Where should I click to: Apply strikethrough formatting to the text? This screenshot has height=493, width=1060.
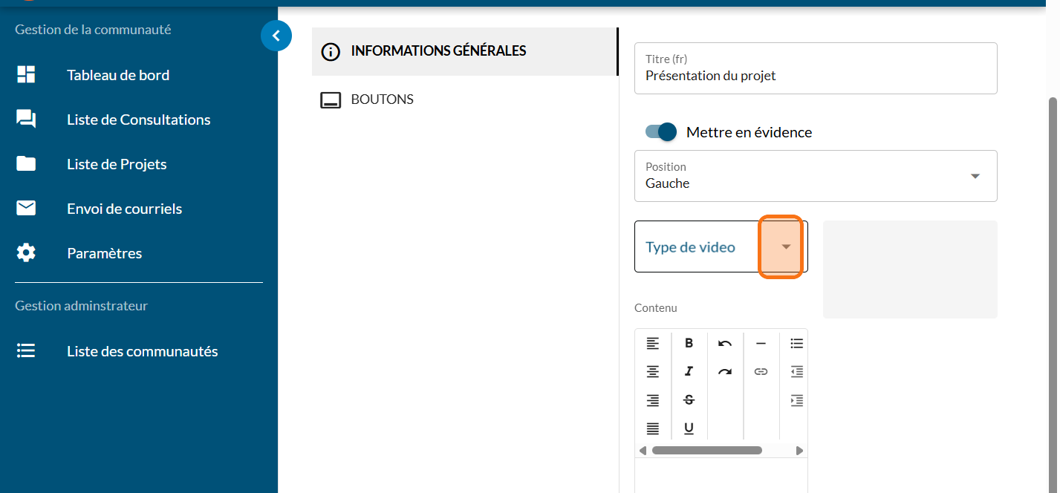pyautogui.click(x=689, y=400)
